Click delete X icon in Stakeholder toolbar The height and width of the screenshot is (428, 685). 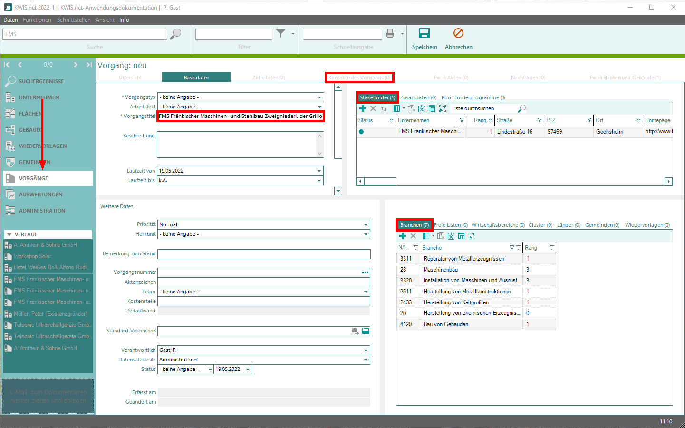tap(373, 108)
